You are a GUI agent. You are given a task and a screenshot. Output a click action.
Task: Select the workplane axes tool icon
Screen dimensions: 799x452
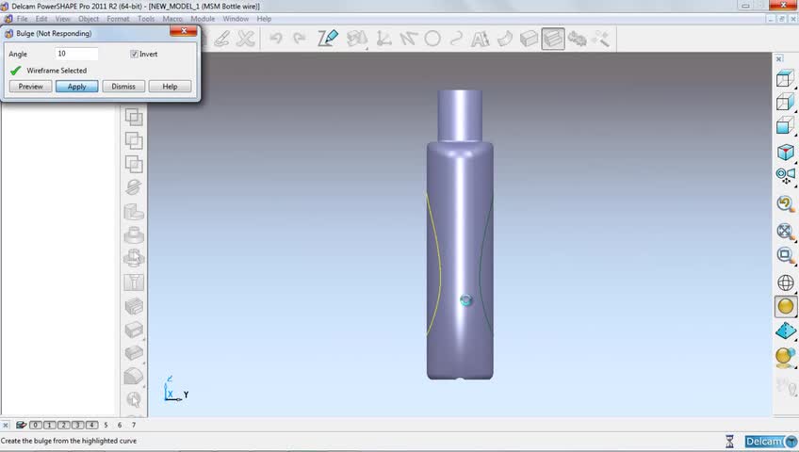(383, 39)
